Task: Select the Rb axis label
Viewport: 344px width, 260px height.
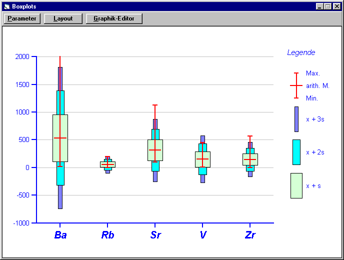Action: (x=107, y=235)
